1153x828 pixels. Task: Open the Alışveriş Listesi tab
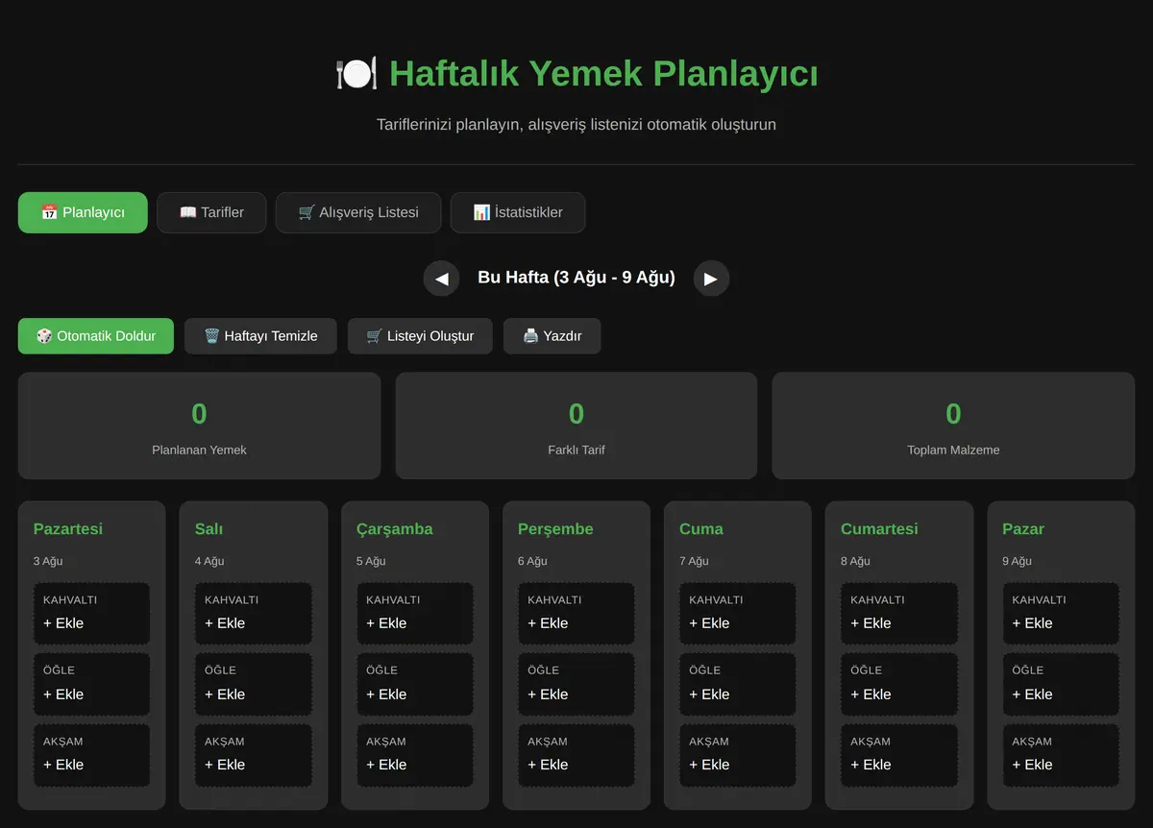coord(358,212)
